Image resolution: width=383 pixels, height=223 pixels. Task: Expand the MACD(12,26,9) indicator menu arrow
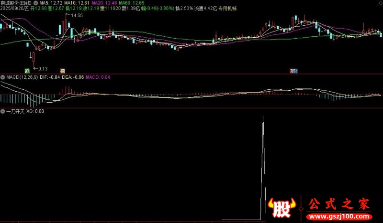click(x=2, y=77)
